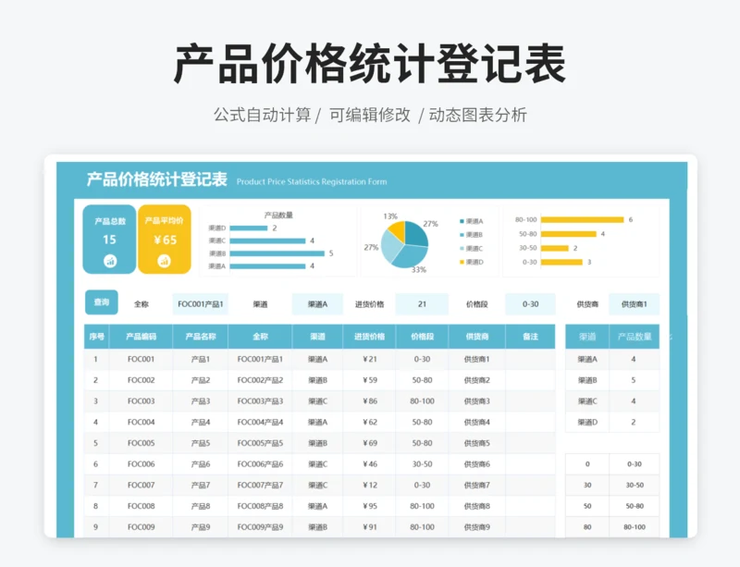The height and width of the screenshot is (567, 740).
Task: Click the 渠道D legend swatch
Action: (462, 262)
